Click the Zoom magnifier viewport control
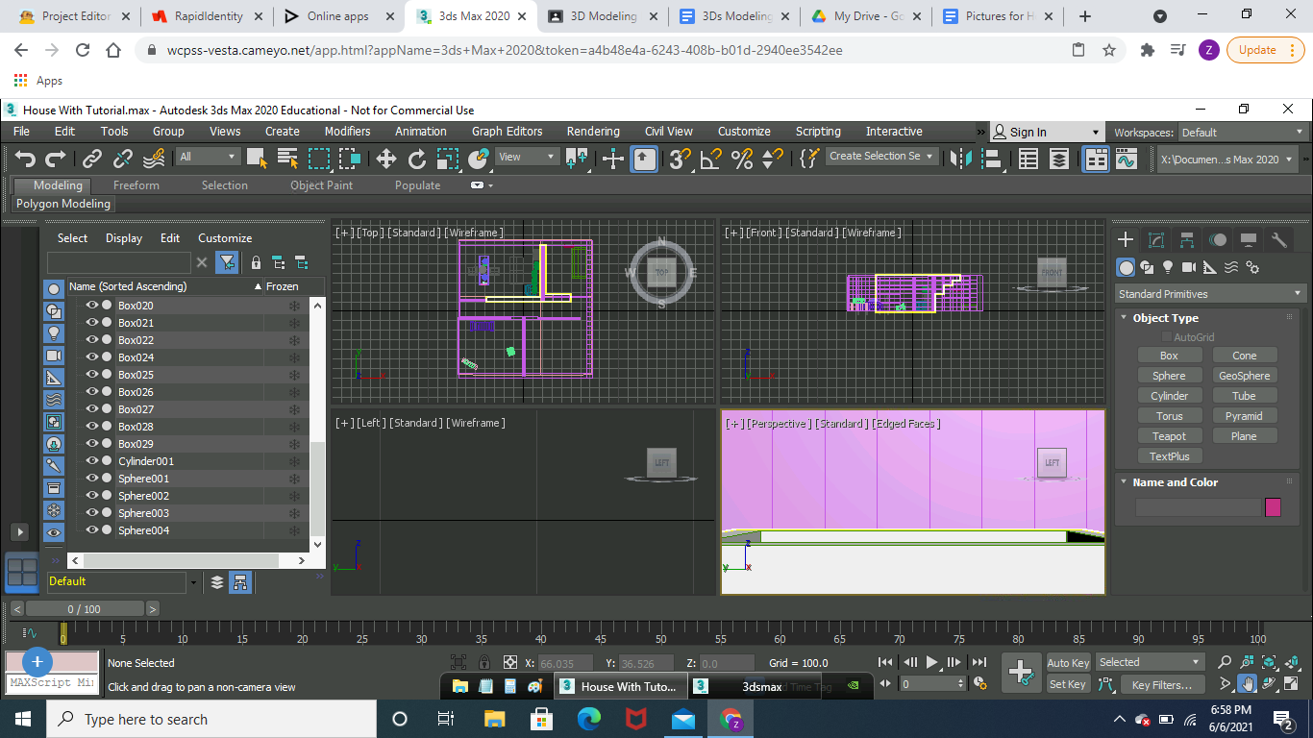1313x738 pixels. (x=1225, y=662)
